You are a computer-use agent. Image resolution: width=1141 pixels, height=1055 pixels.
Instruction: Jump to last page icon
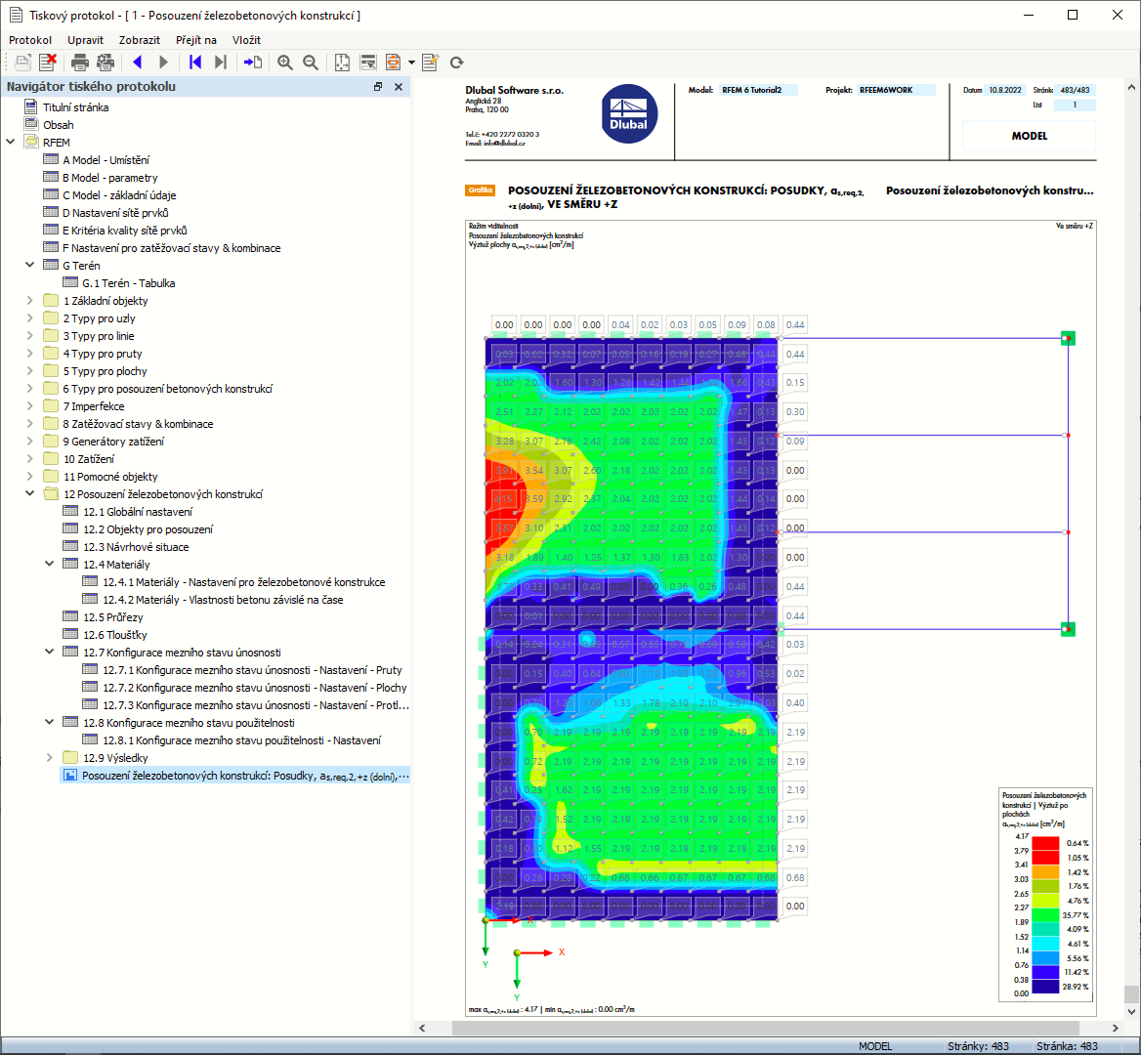click(221, 63)
